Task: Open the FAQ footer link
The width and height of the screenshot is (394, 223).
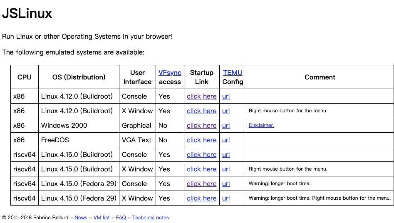Action: (121, 218)
